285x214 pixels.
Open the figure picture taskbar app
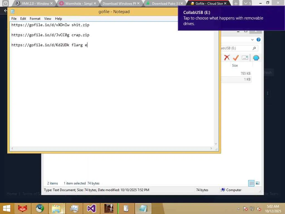click(109, 208)
